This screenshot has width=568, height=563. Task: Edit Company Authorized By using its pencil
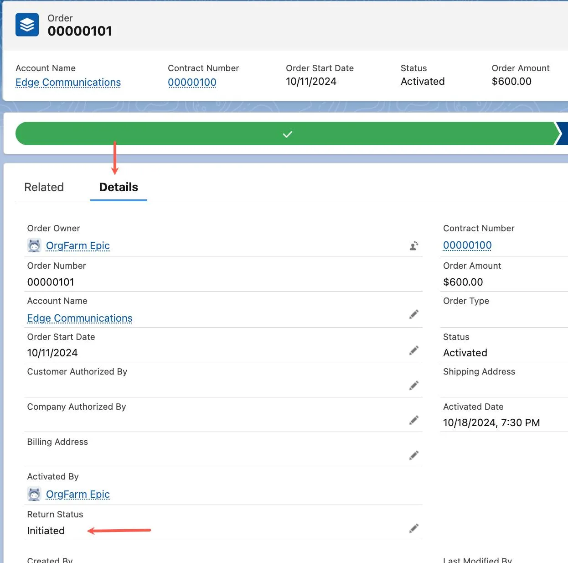coord(414,420)
